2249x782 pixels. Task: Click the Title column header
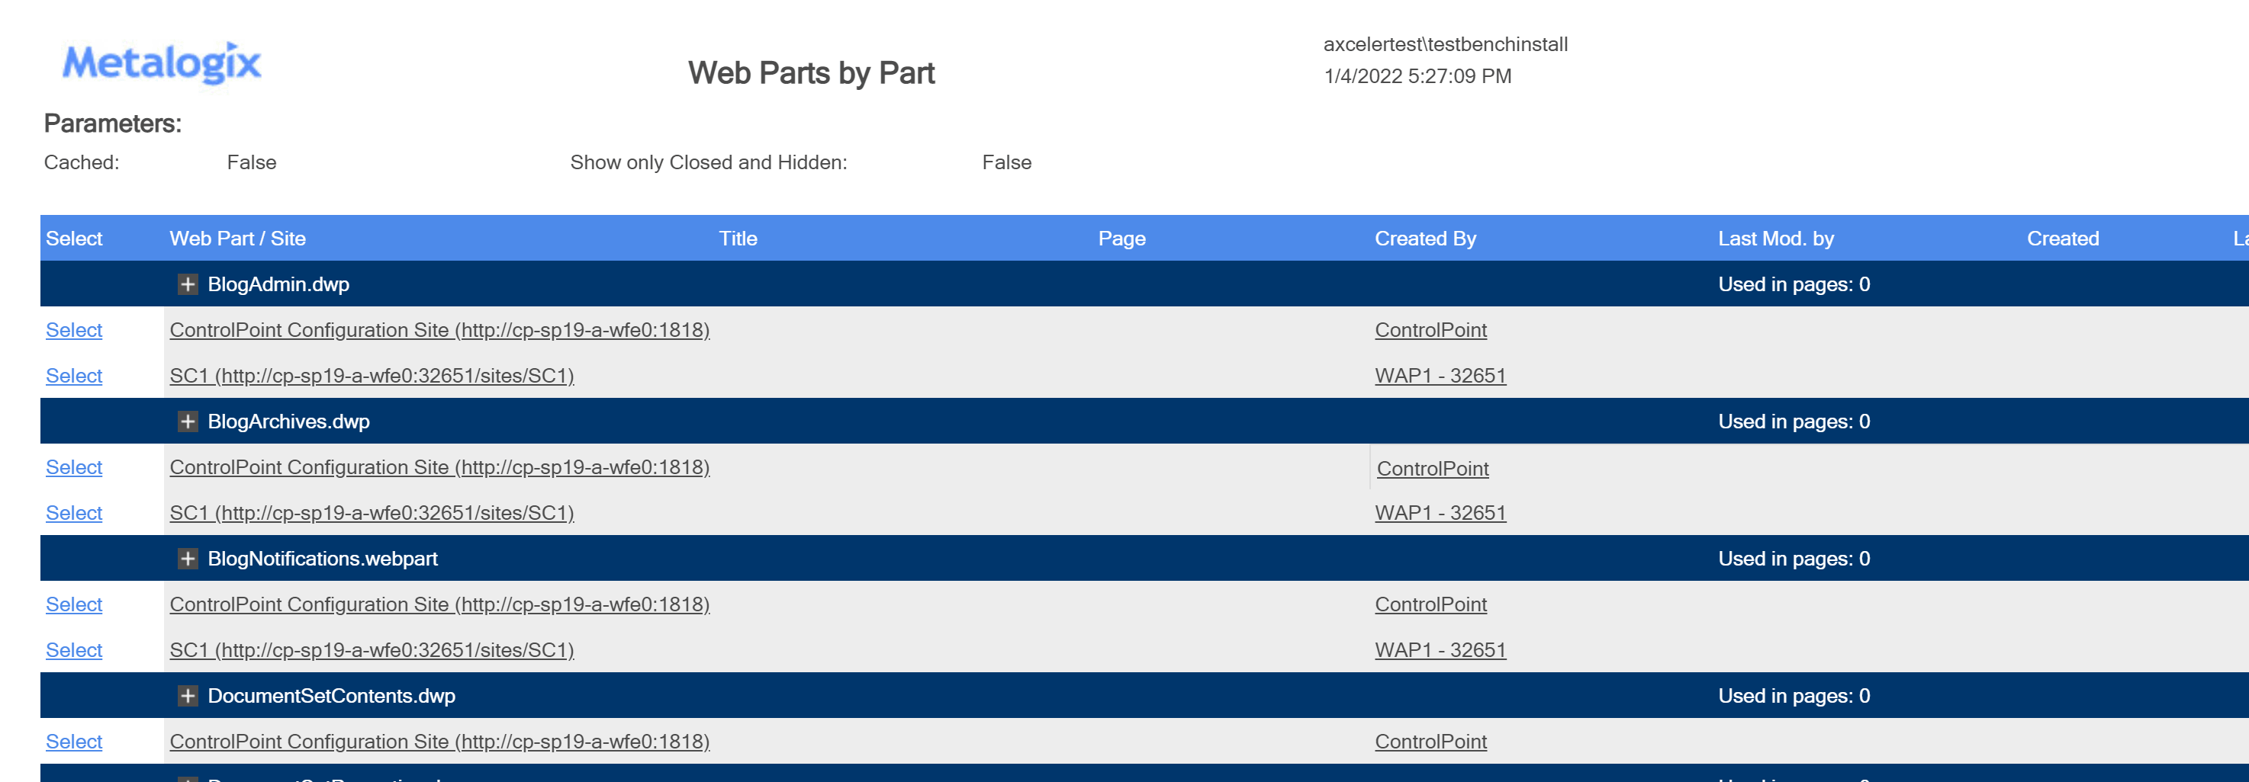tap(738, 238)
